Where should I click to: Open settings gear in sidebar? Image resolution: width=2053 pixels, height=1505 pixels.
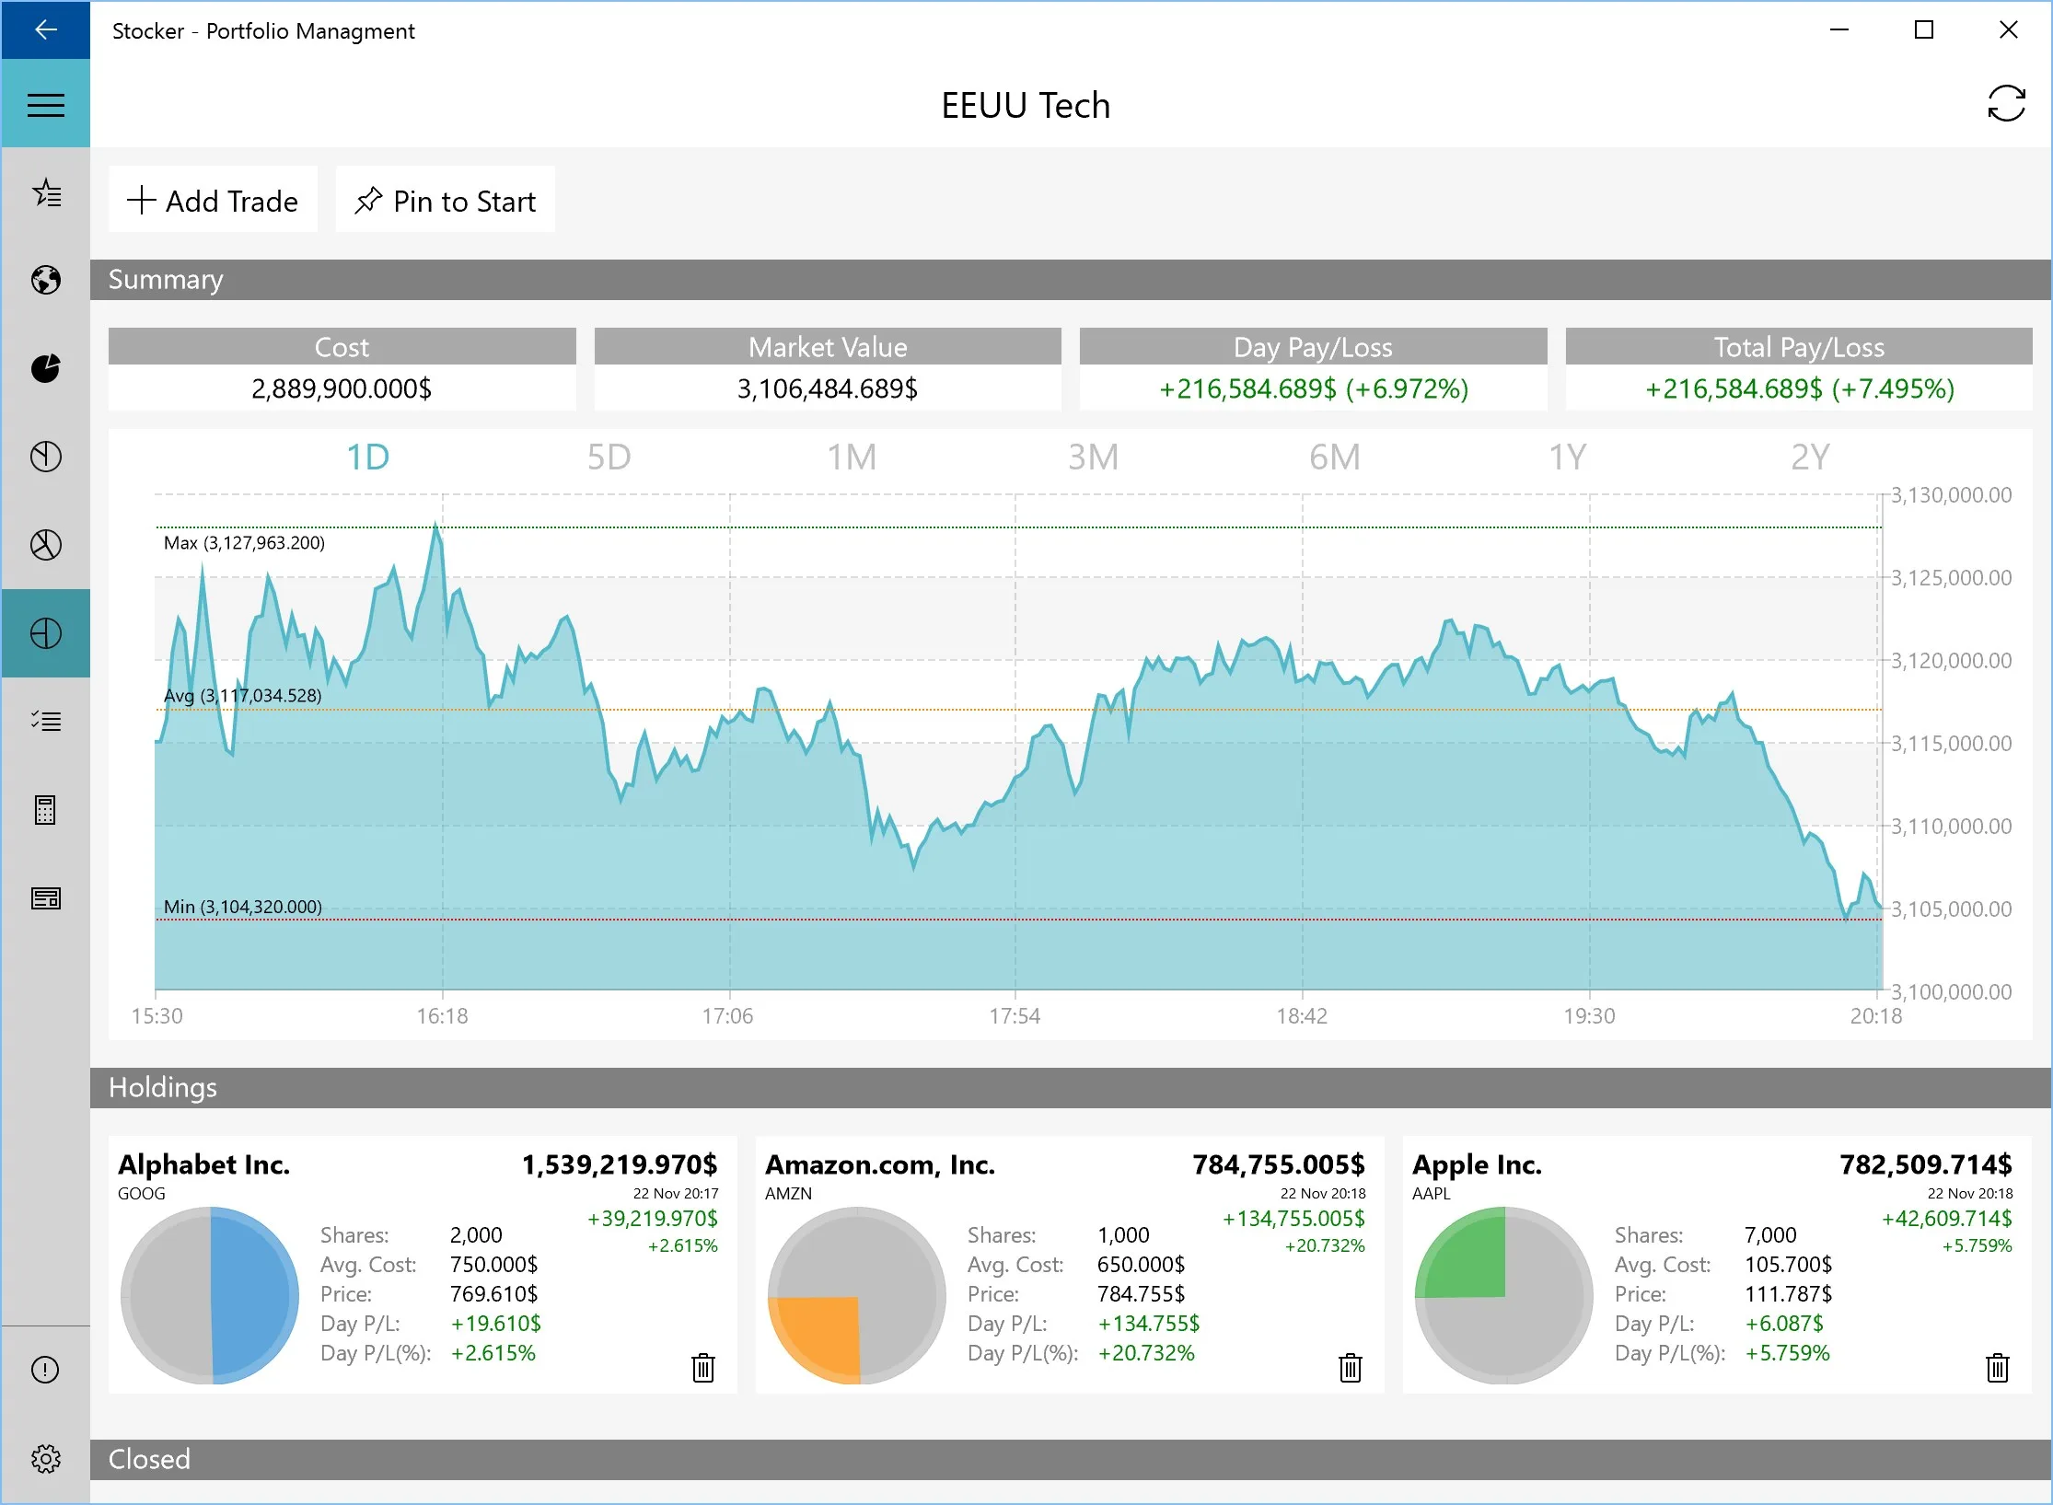coord(45,1458)
